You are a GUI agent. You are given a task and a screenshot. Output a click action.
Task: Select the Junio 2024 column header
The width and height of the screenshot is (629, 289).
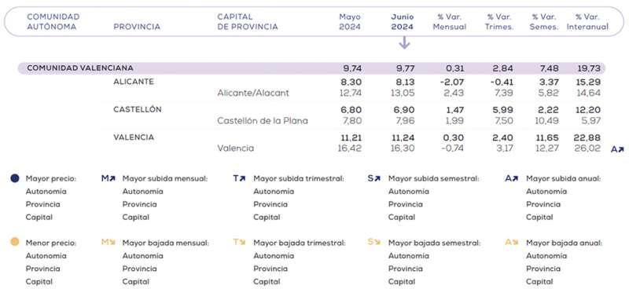tap(403, 22)
